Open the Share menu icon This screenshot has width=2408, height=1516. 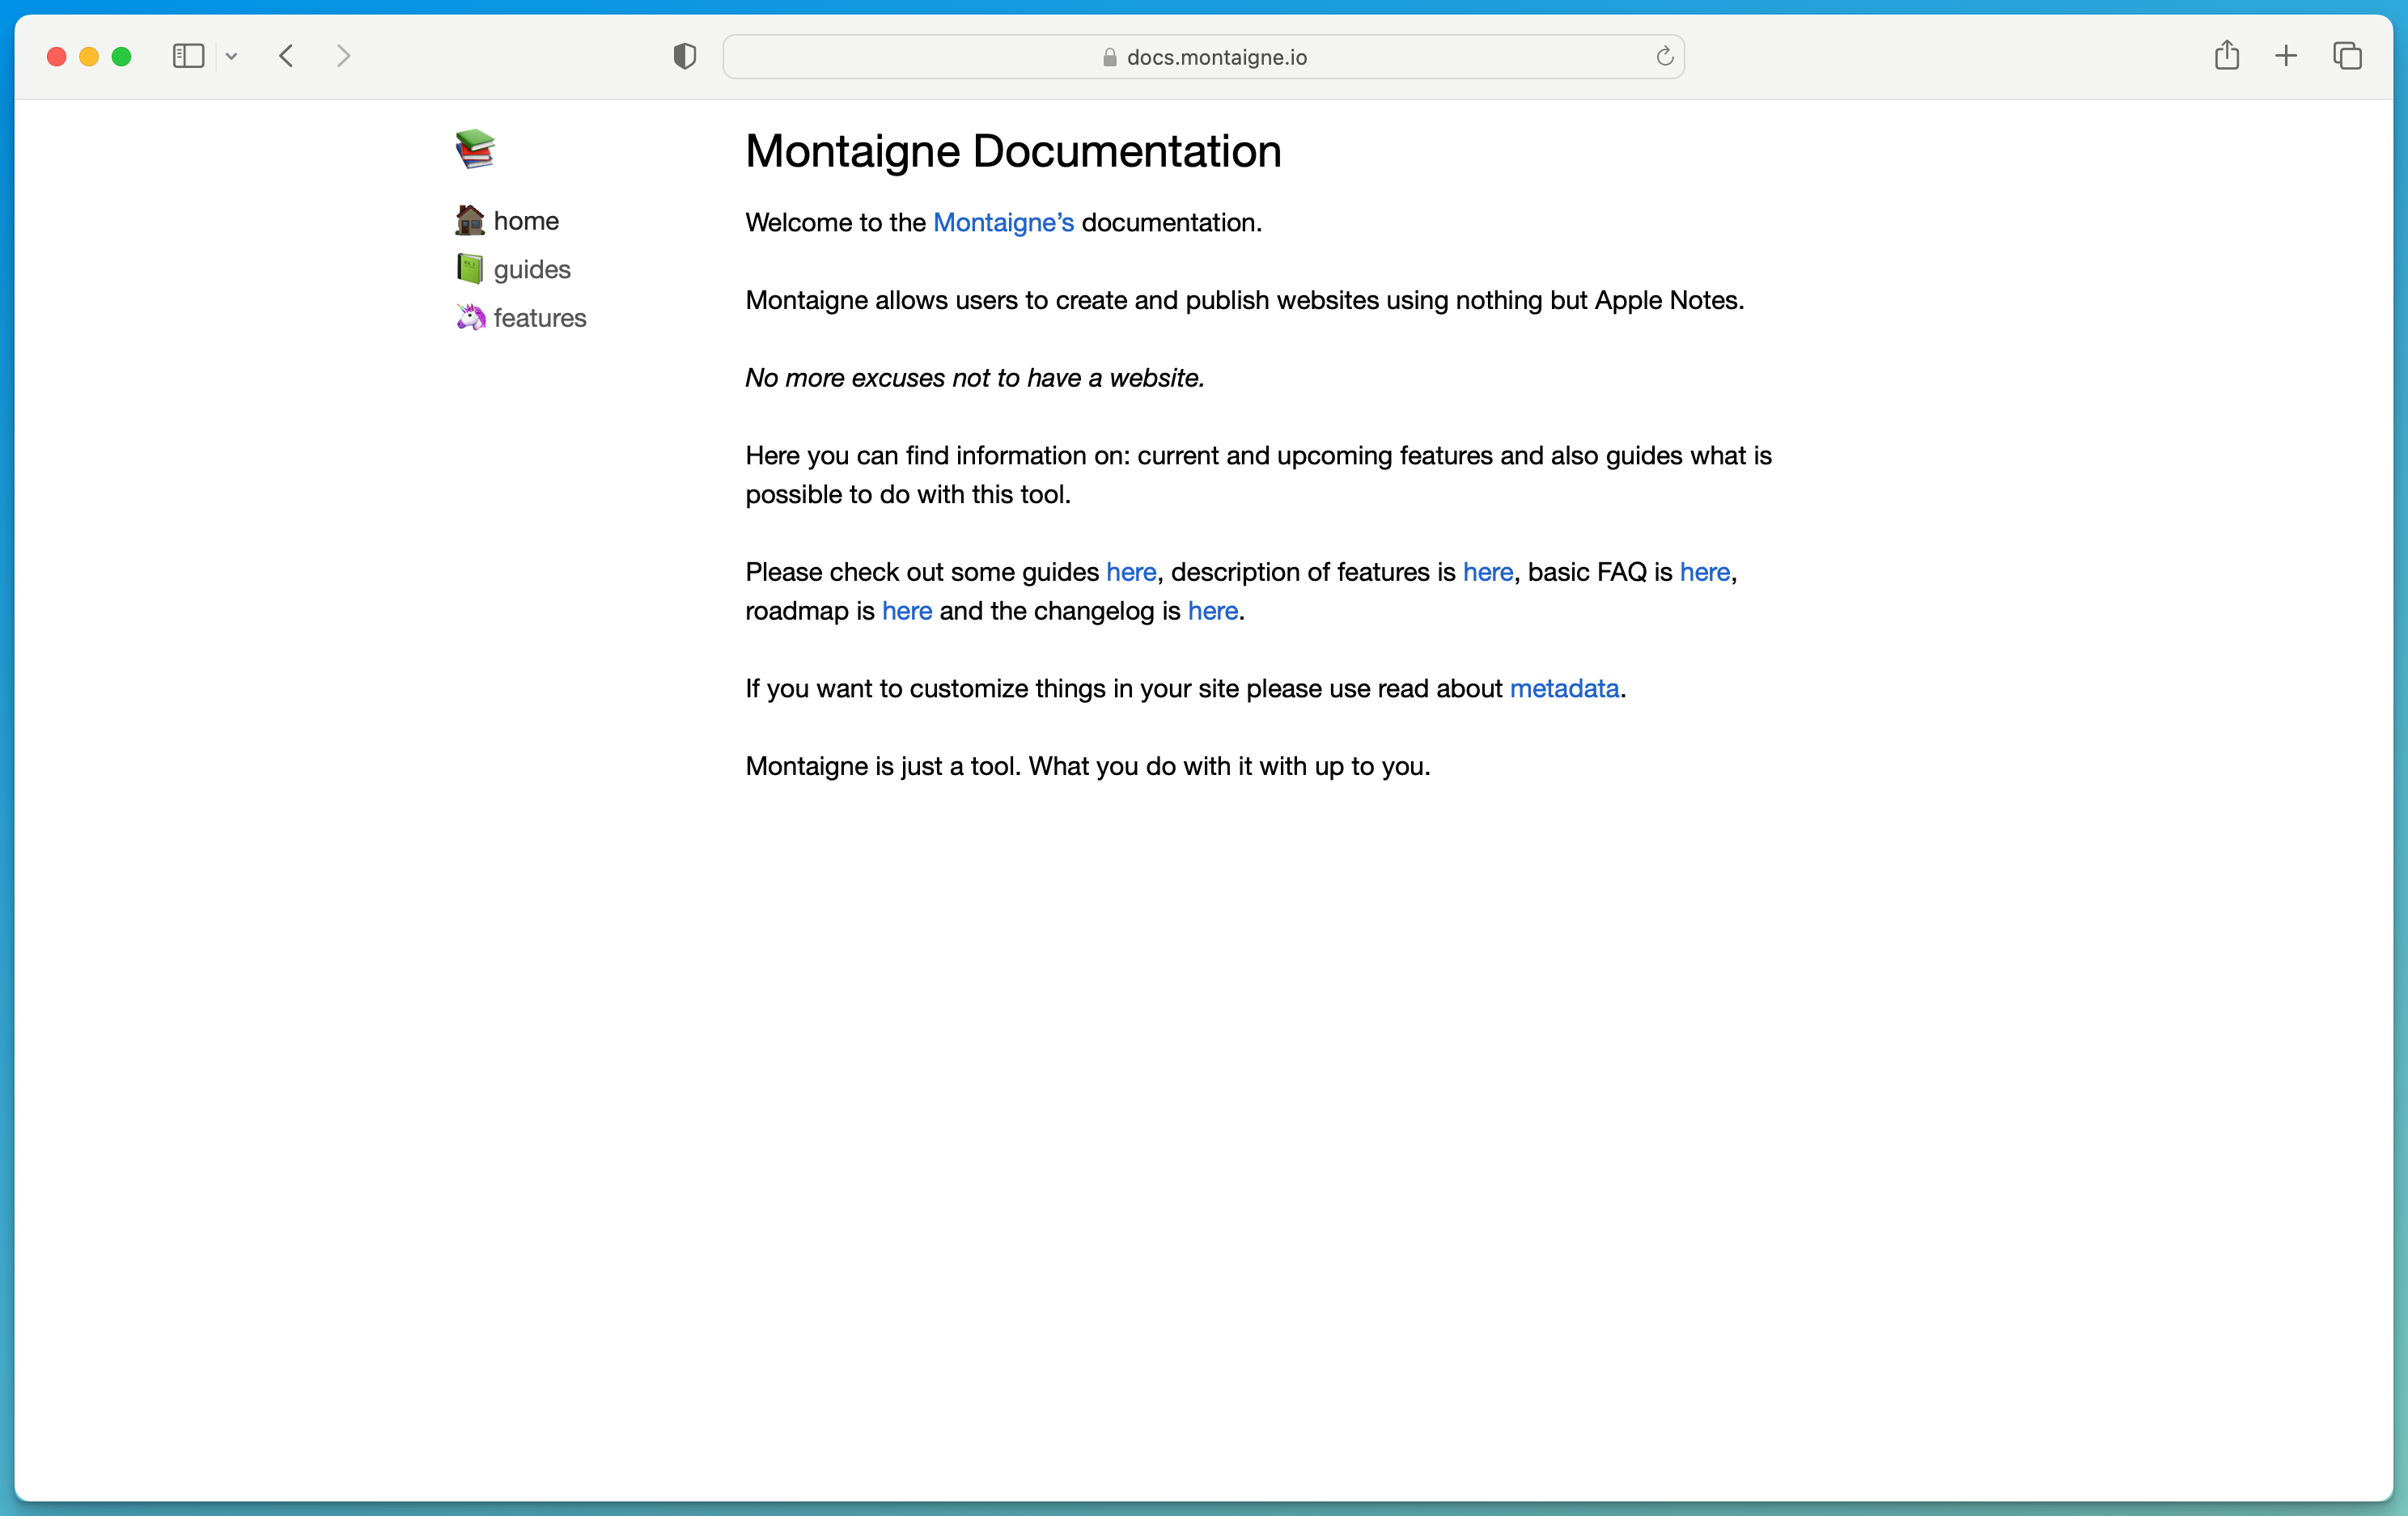coord(2226,55)
